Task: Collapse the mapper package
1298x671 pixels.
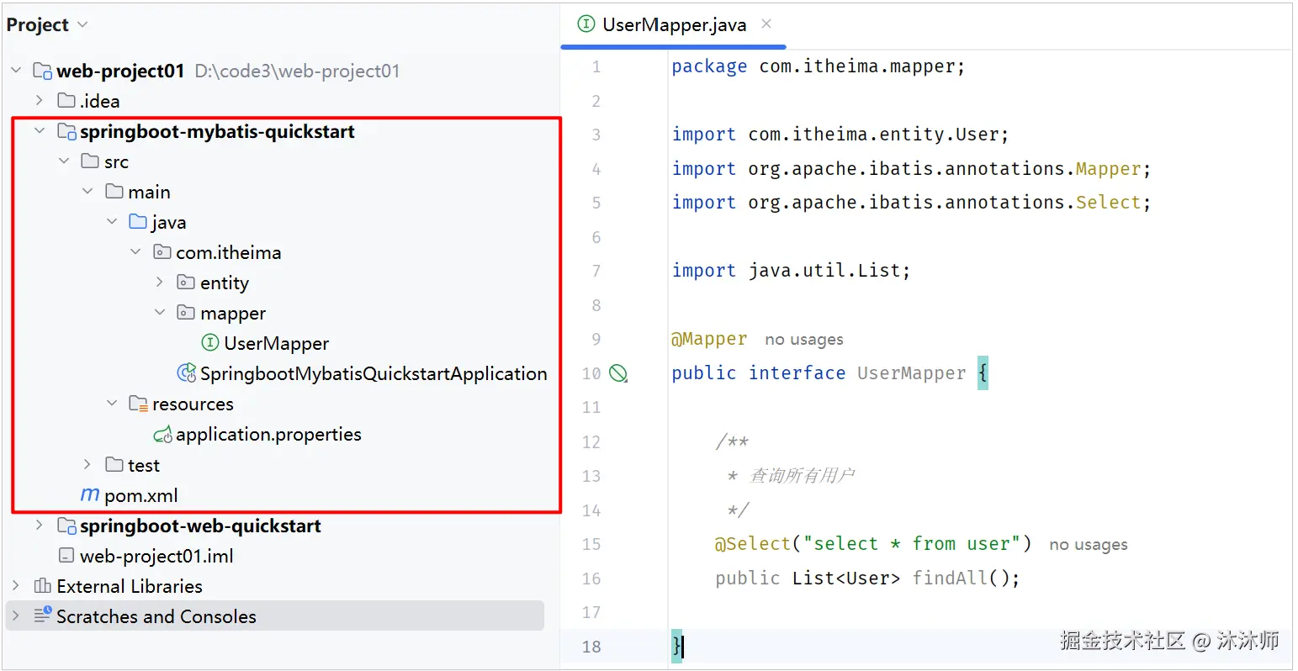Action: coord(160,313)
